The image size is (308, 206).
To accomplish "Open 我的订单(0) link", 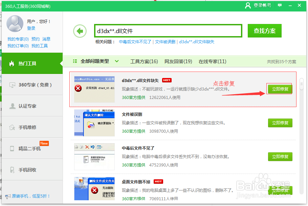I will click(18, 46).
